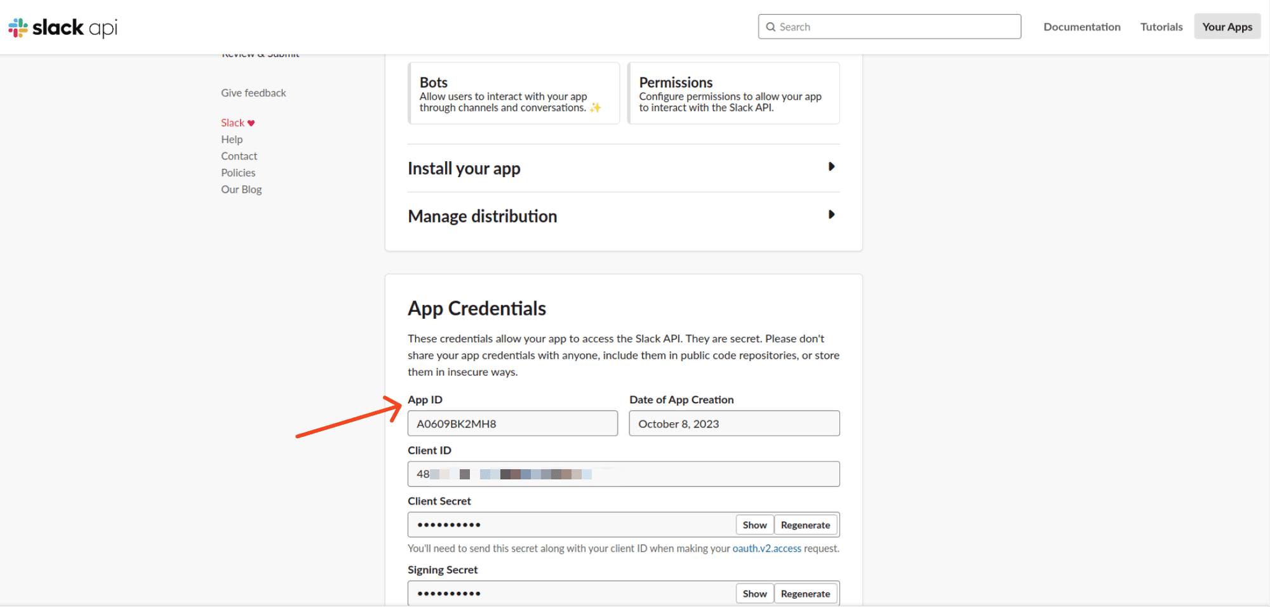This screenshot has width=1270, height=607.
Task: Click the search magnifier icon
Action: (771, 27)
